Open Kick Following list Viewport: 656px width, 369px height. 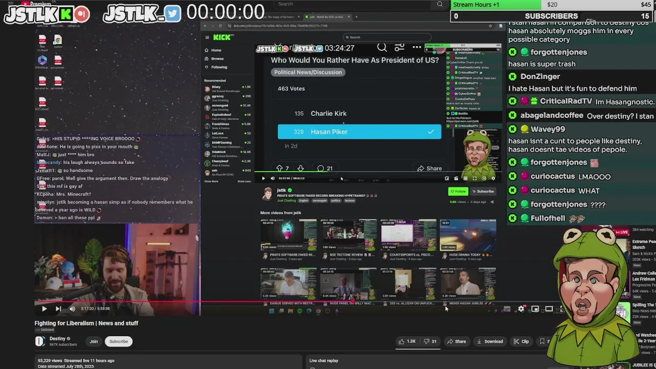click(x=216, y=67)
